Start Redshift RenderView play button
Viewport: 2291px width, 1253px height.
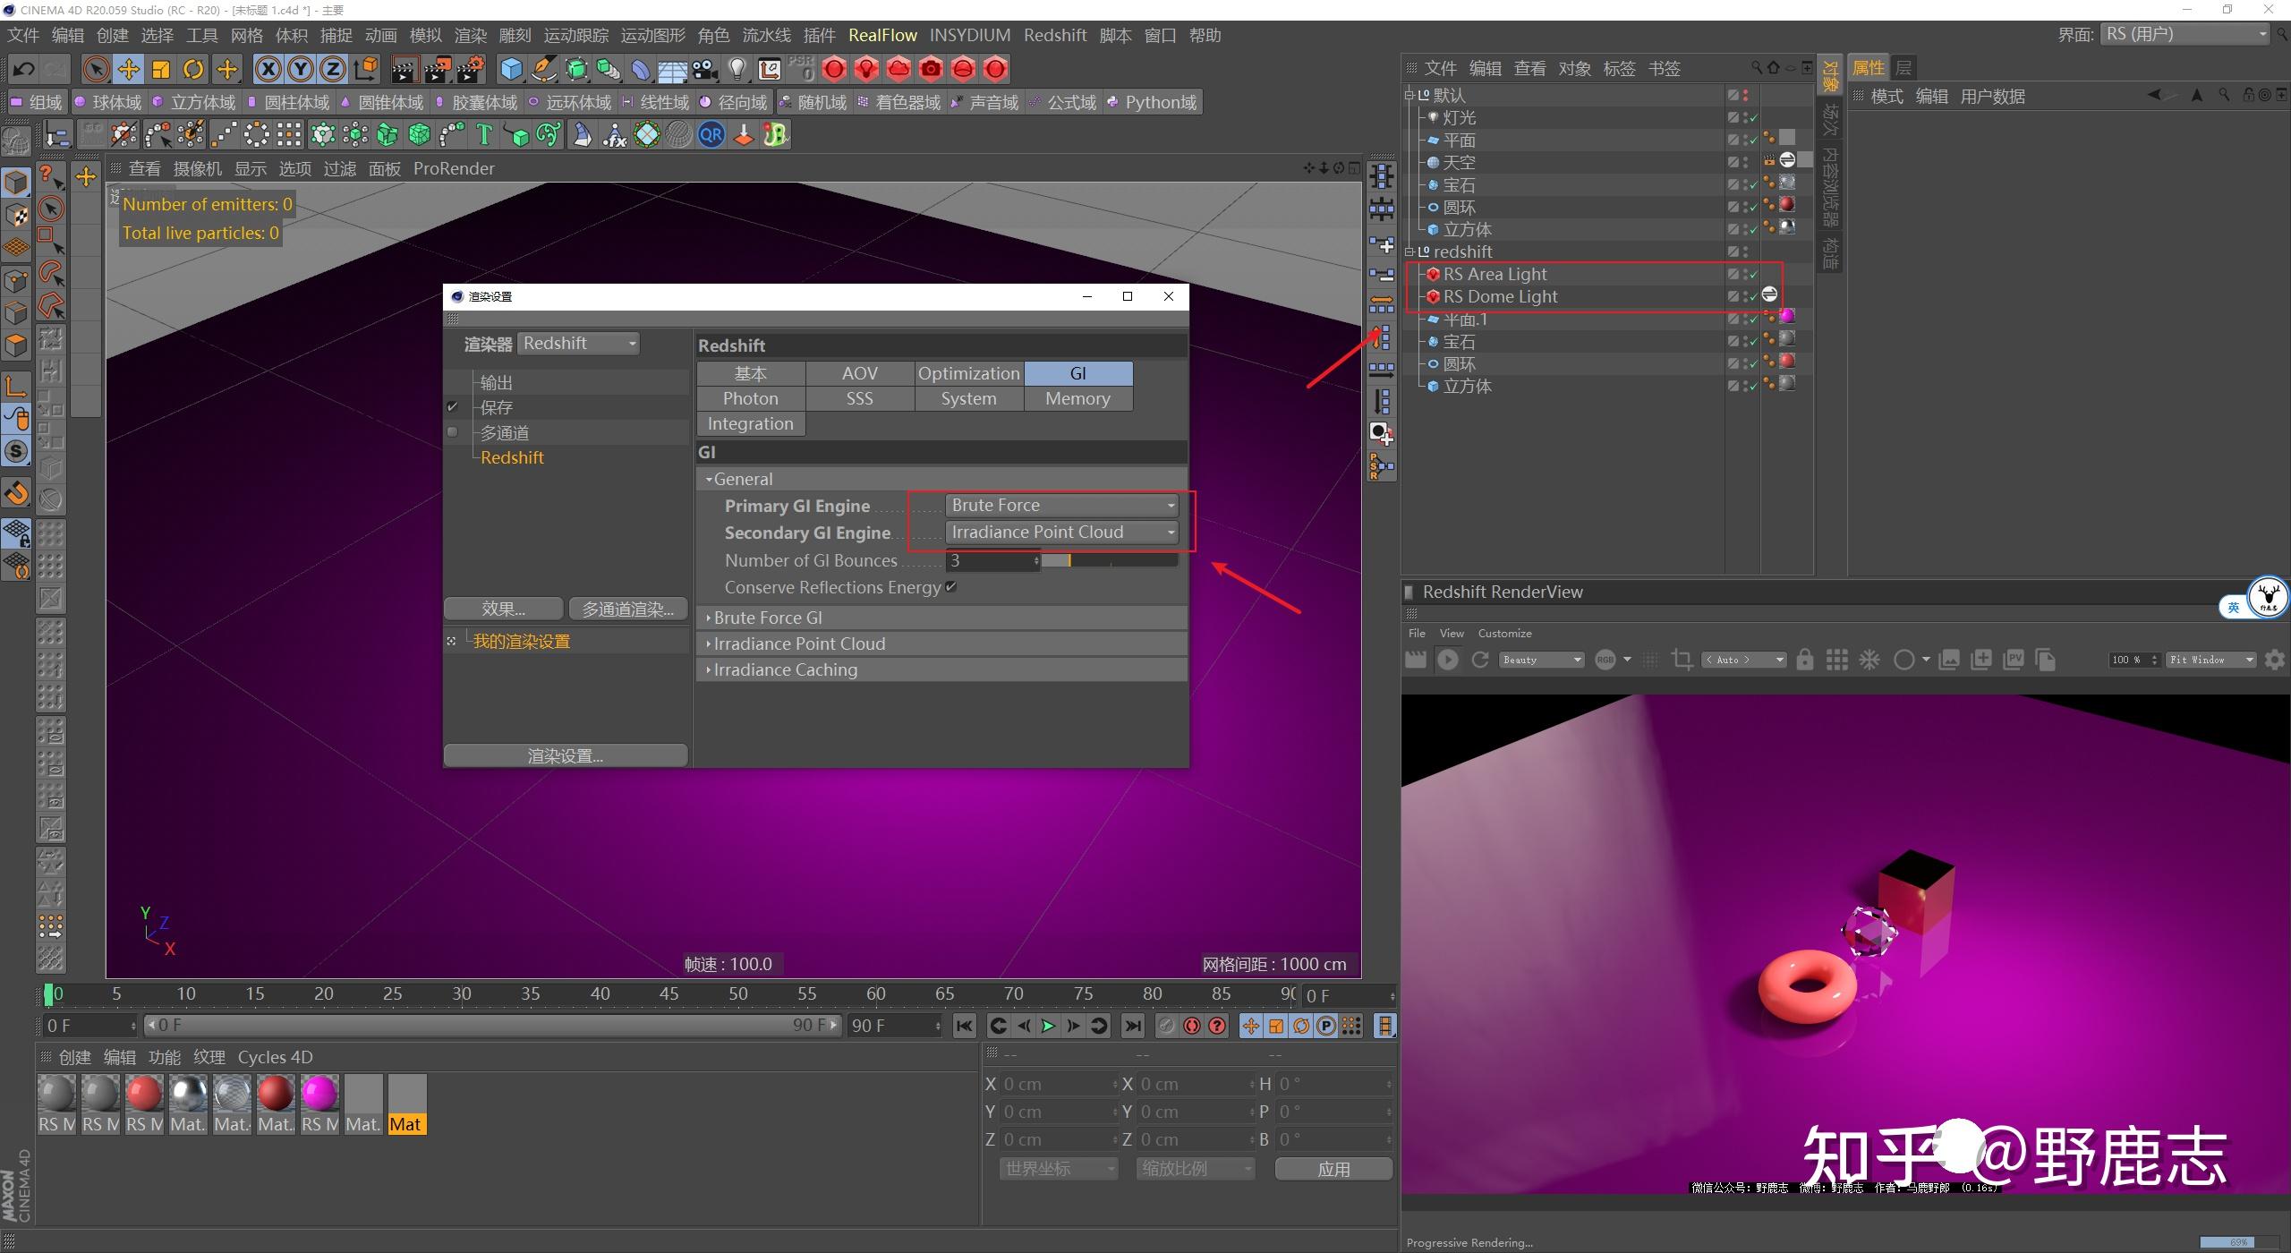(x=1447, y=660)
